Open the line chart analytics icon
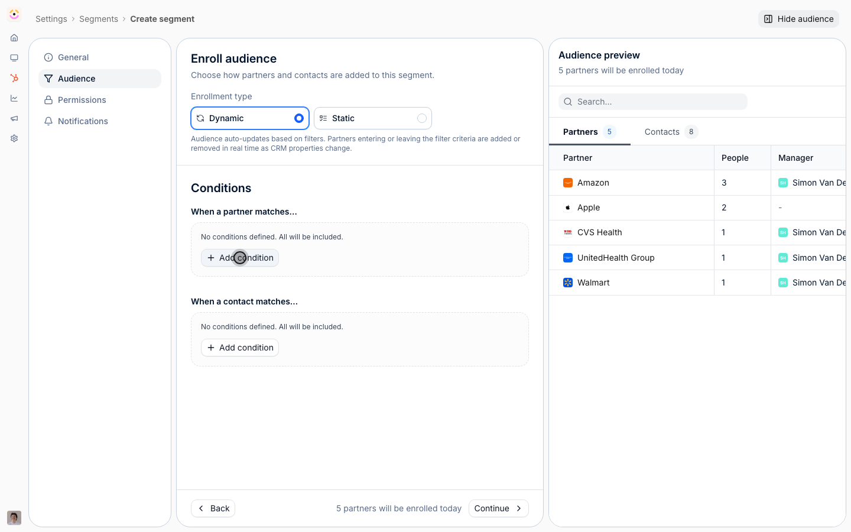 pyautogui.click(x=14, y=98)
